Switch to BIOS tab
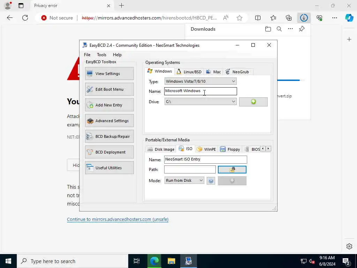357x268 pixels. click(252, 149)
